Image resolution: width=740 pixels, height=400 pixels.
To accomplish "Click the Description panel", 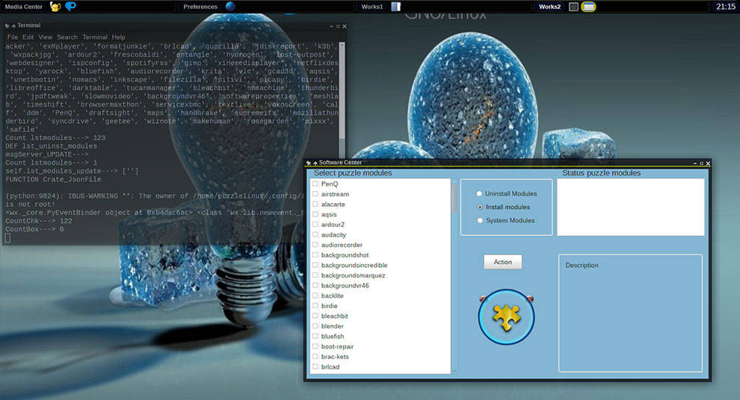I will pos(631,313).
